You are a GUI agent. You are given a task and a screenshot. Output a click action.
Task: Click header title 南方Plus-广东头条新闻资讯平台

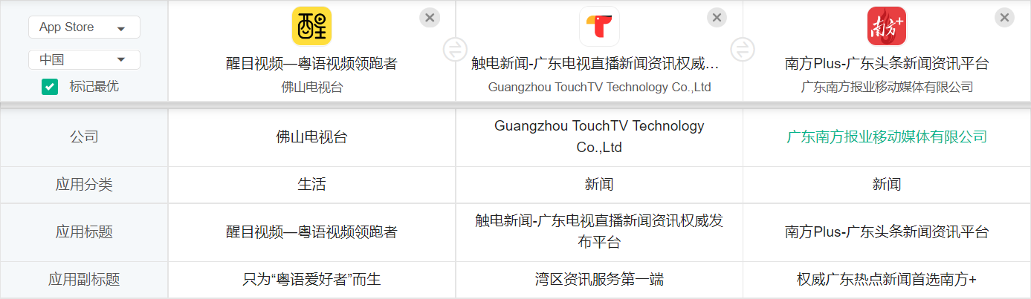click(887, 64)
